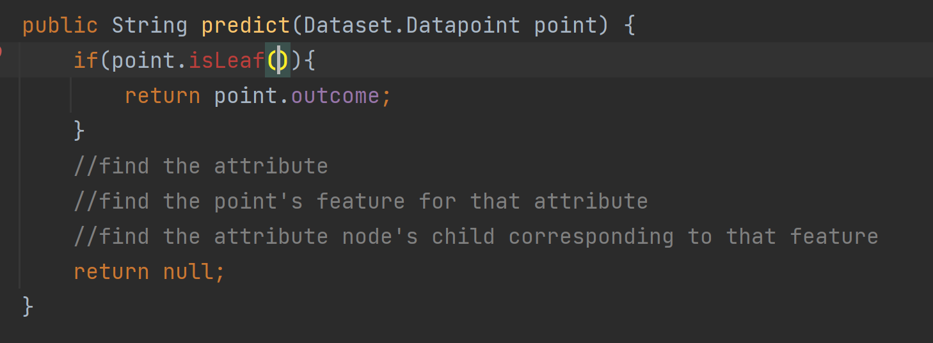Click the 'String' return type

tap(150, 26)
